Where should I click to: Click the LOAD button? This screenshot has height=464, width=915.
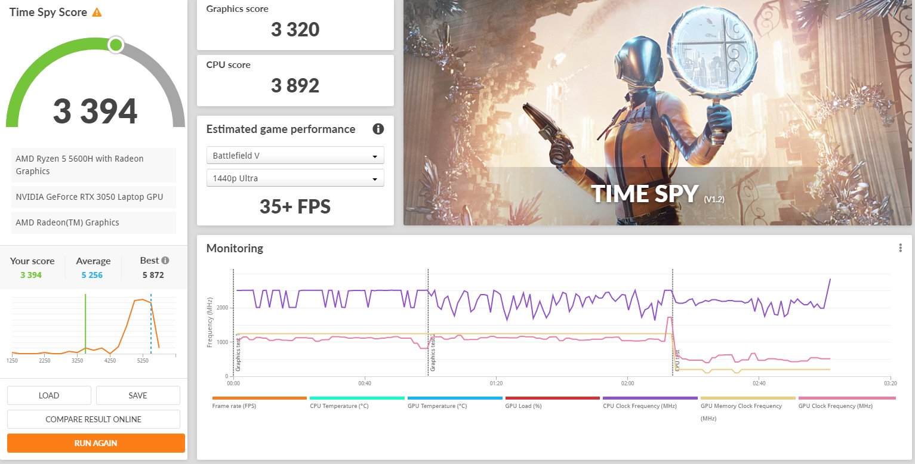[x=49, y=395]
